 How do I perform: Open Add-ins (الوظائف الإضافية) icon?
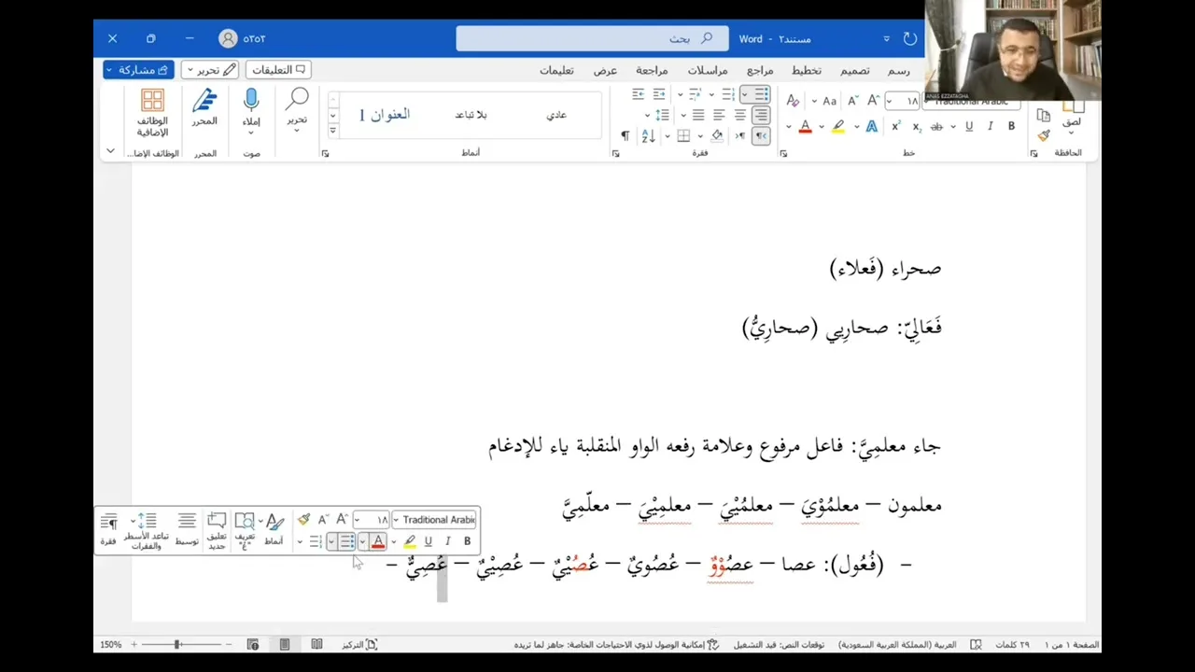click(x=152, y=112)
